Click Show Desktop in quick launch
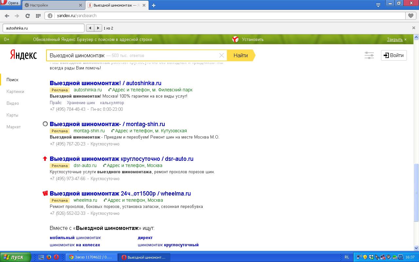This screenshot has height=262, width=419. pyautogui.click(x=41, y=257)
